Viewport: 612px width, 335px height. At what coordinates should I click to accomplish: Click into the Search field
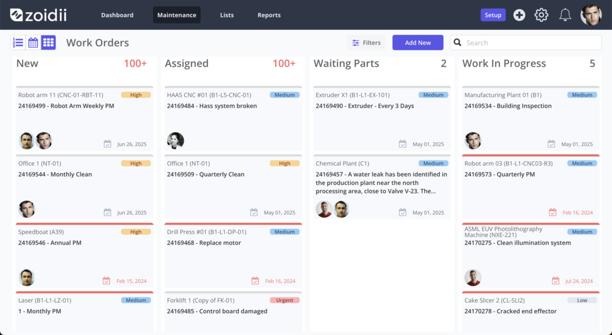(526, 42)
